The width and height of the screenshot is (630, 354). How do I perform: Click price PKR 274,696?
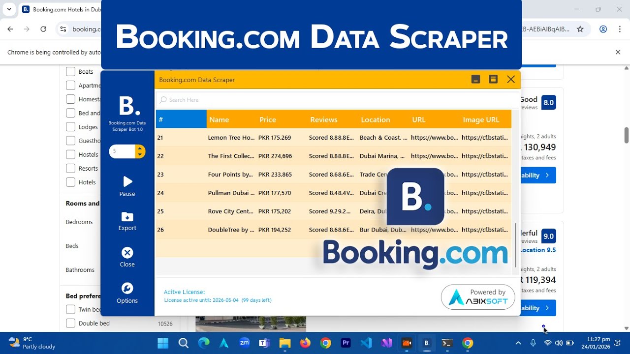tap(275, 156)
